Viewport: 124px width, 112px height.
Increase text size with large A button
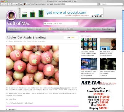[x=17, y=4]
